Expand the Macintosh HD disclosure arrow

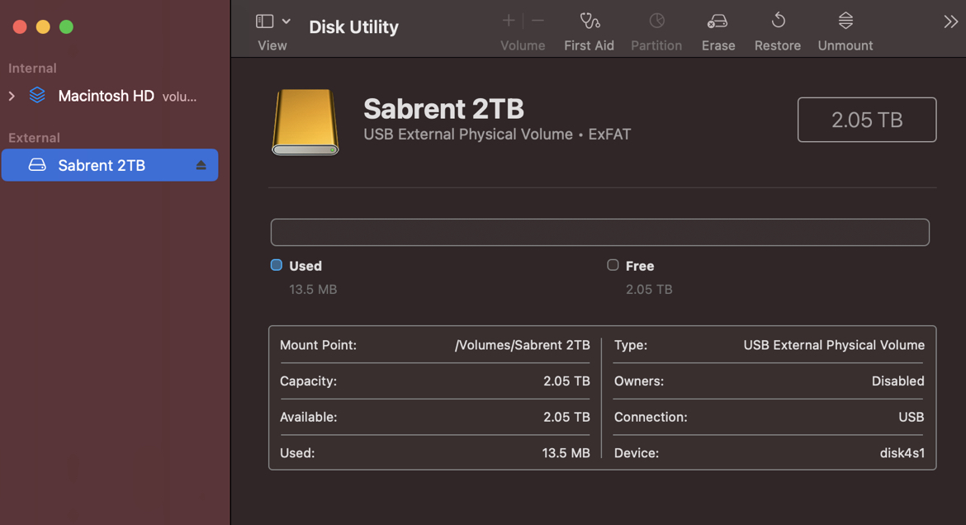(x=12, y=96)
